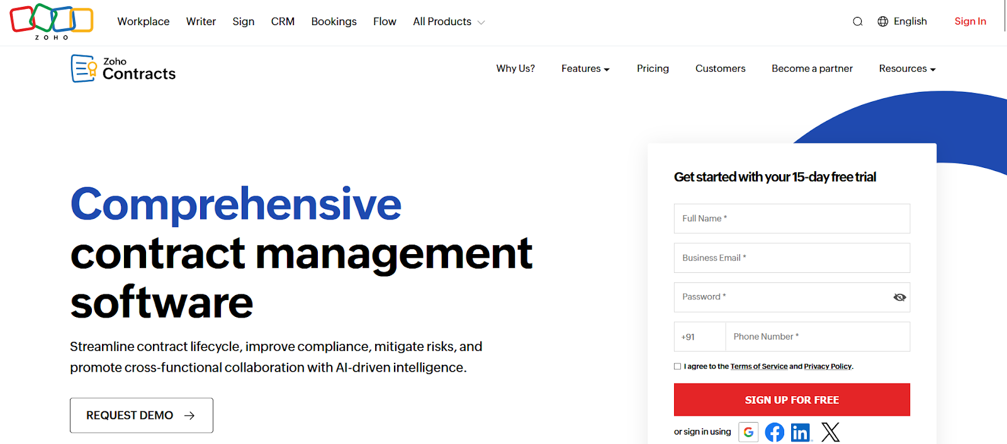The image size is (1007, 444).
Task: Open the Terms of Service link
Action: click(x=759, y=366)
